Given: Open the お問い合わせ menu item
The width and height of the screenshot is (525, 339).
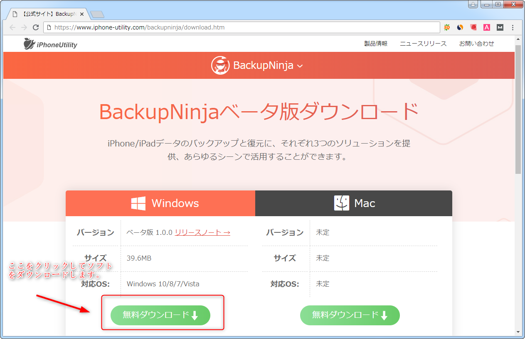Looking at the screenshot, I should click(x=476, y=44).
